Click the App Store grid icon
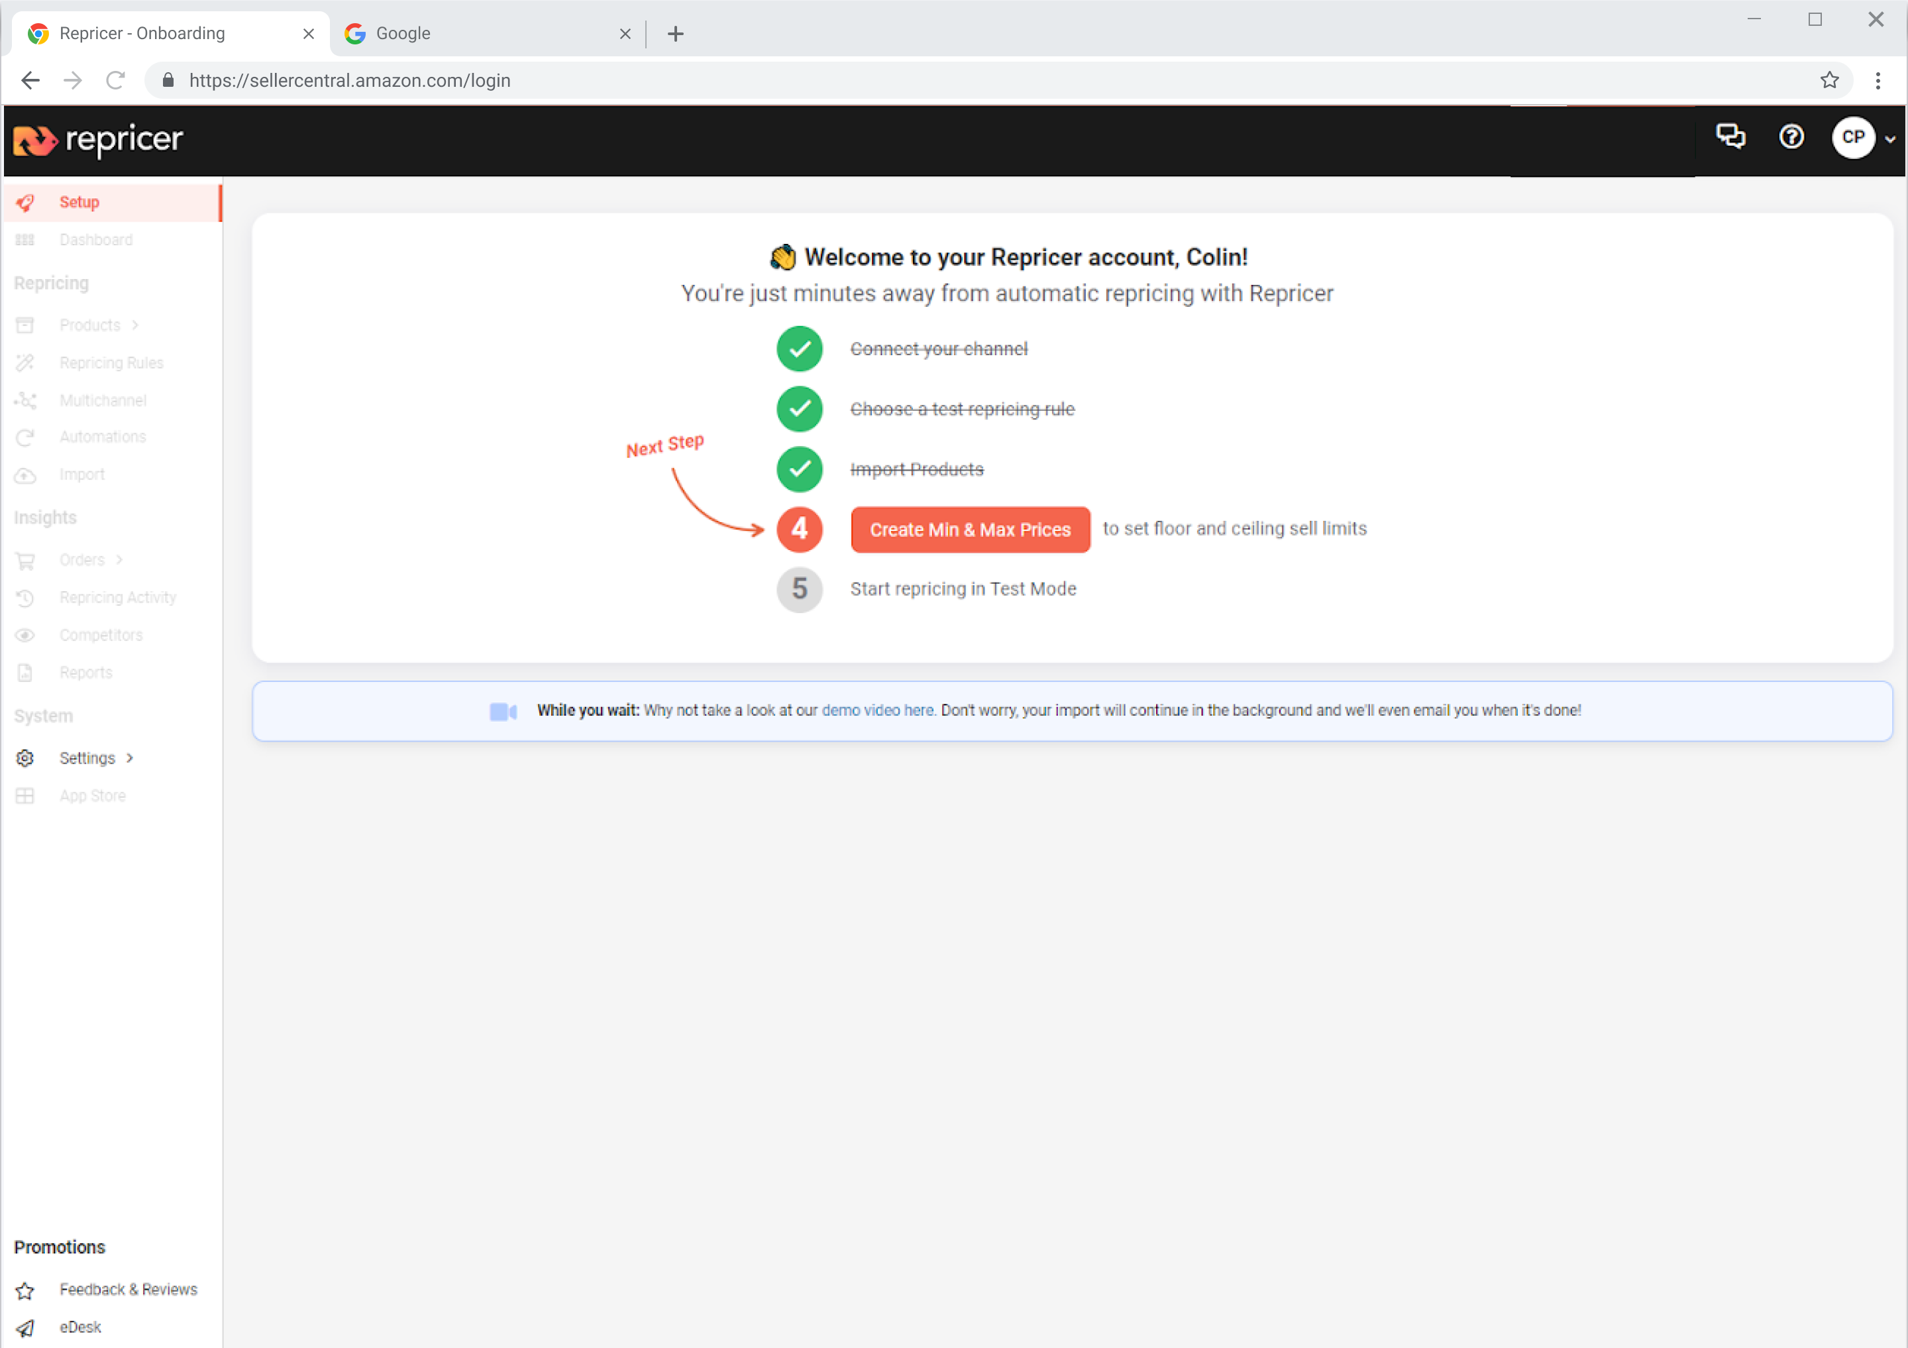 (x=25, y=796)
